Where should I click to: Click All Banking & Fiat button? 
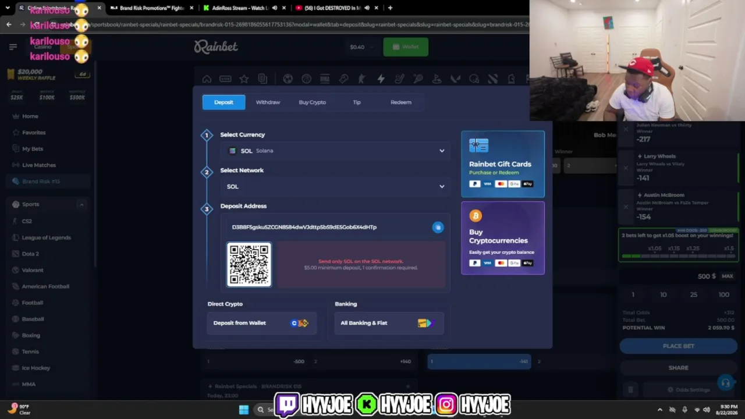pos(389,323)
